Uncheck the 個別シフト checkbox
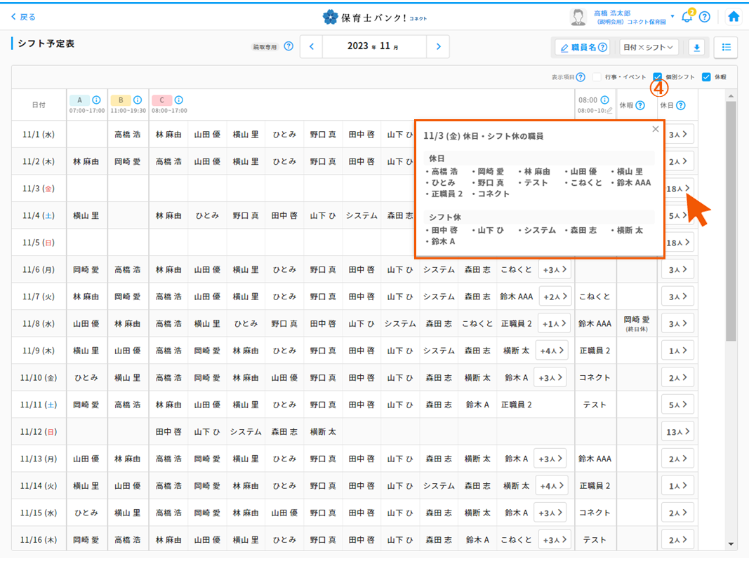Screen dimensions: 749x561 (x=658, y=77)
